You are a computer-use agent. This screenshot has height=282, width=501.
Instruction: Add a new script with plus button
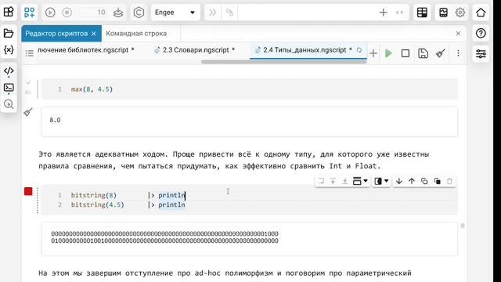point(373,53)
